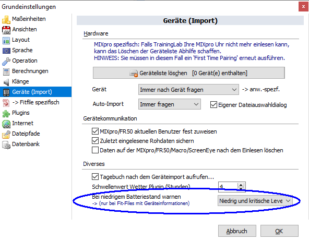Click the Internet globe icon
This screenshot has height=241, width=309.
point(6,124)
